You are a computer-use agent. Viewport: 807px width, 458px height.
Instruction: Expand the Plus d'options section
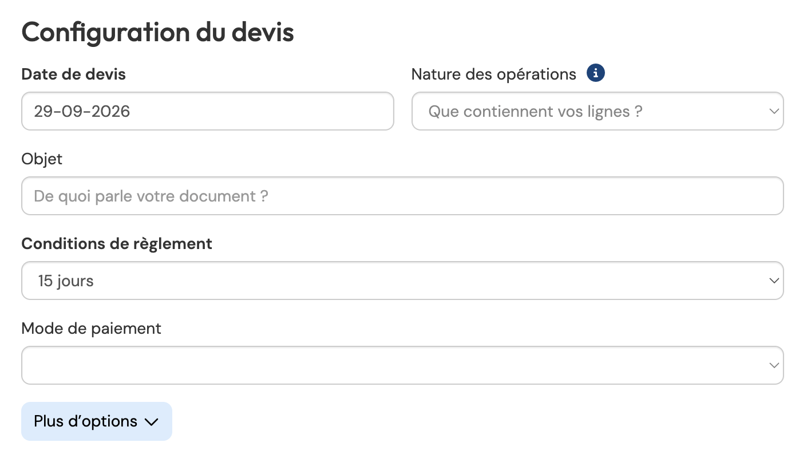97,421
